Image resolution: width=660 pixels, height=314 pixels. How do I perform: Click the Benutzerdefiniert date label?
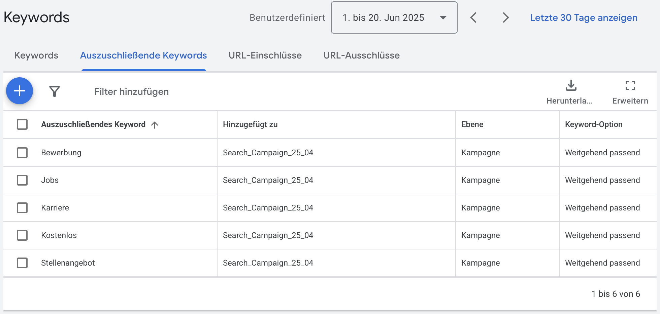(287, 17)
